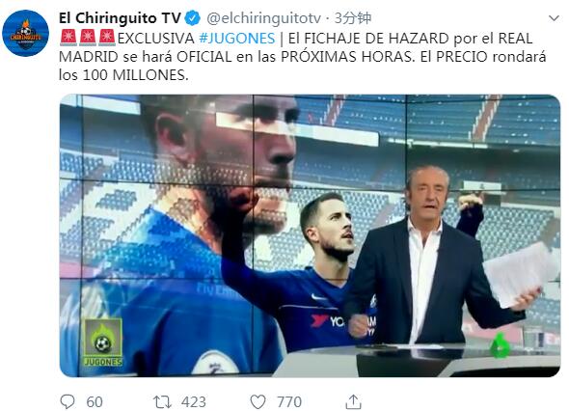Open the #JUGONES hashtag link
The height and width of the screenshot is (411, 569).
[x=237, y=39]
